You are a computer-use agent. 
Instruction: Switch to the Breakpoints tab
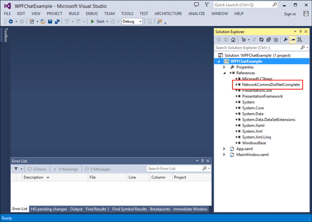click(160, 209)
